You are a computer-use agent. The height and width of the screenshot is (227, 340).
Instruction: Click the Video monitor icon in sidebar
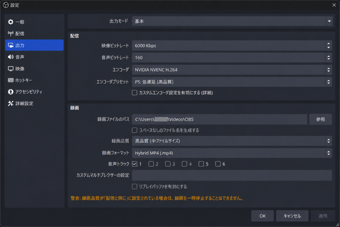click(11, 68)
